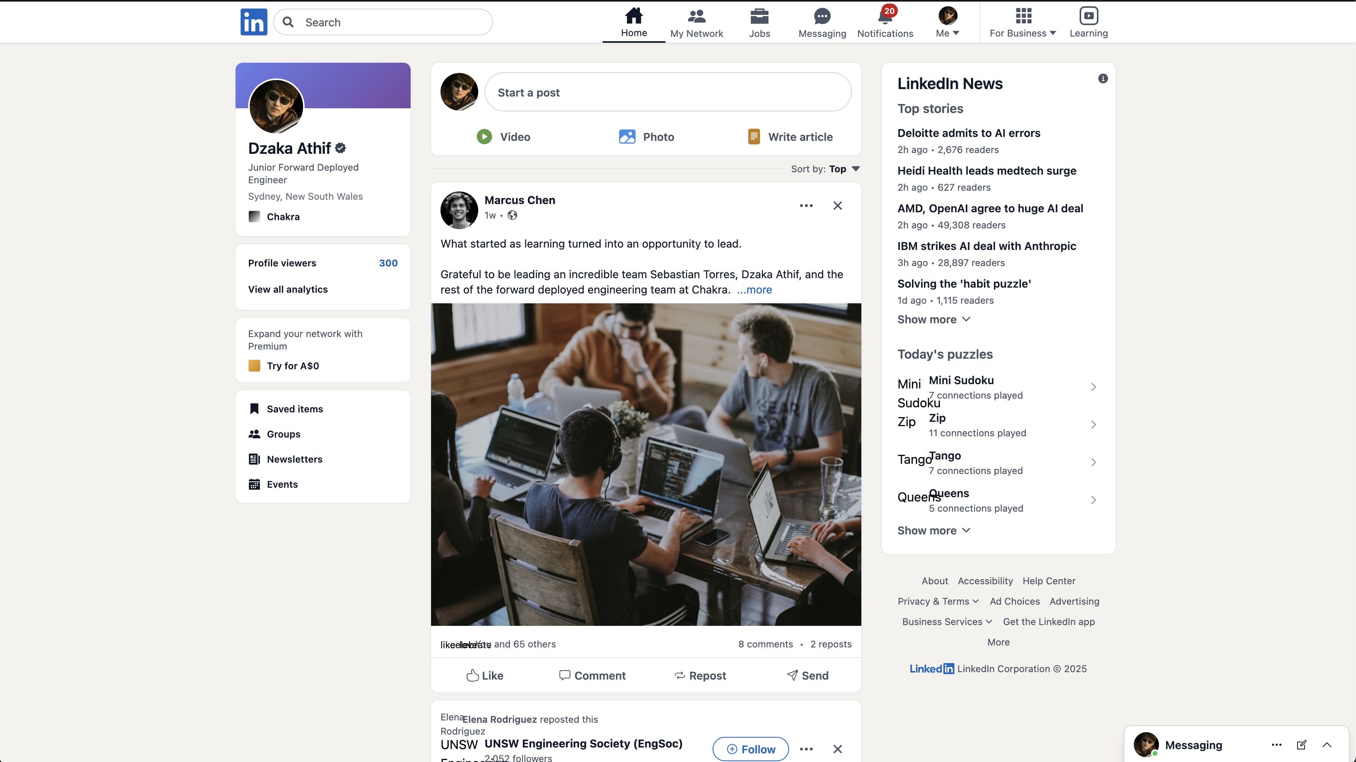Open the Learning icon

coord(1089,22)
